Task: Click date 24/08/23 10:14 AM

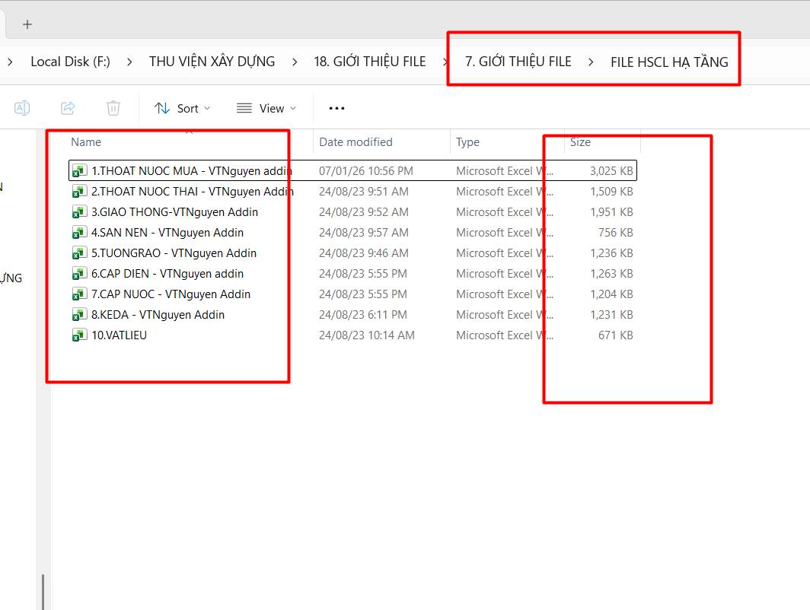Action: click(367, 335)
